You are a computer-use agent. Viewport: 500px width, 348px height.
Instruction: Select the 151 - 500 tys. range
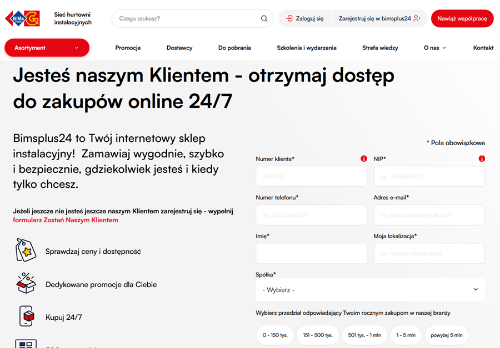tap(318, 335)
